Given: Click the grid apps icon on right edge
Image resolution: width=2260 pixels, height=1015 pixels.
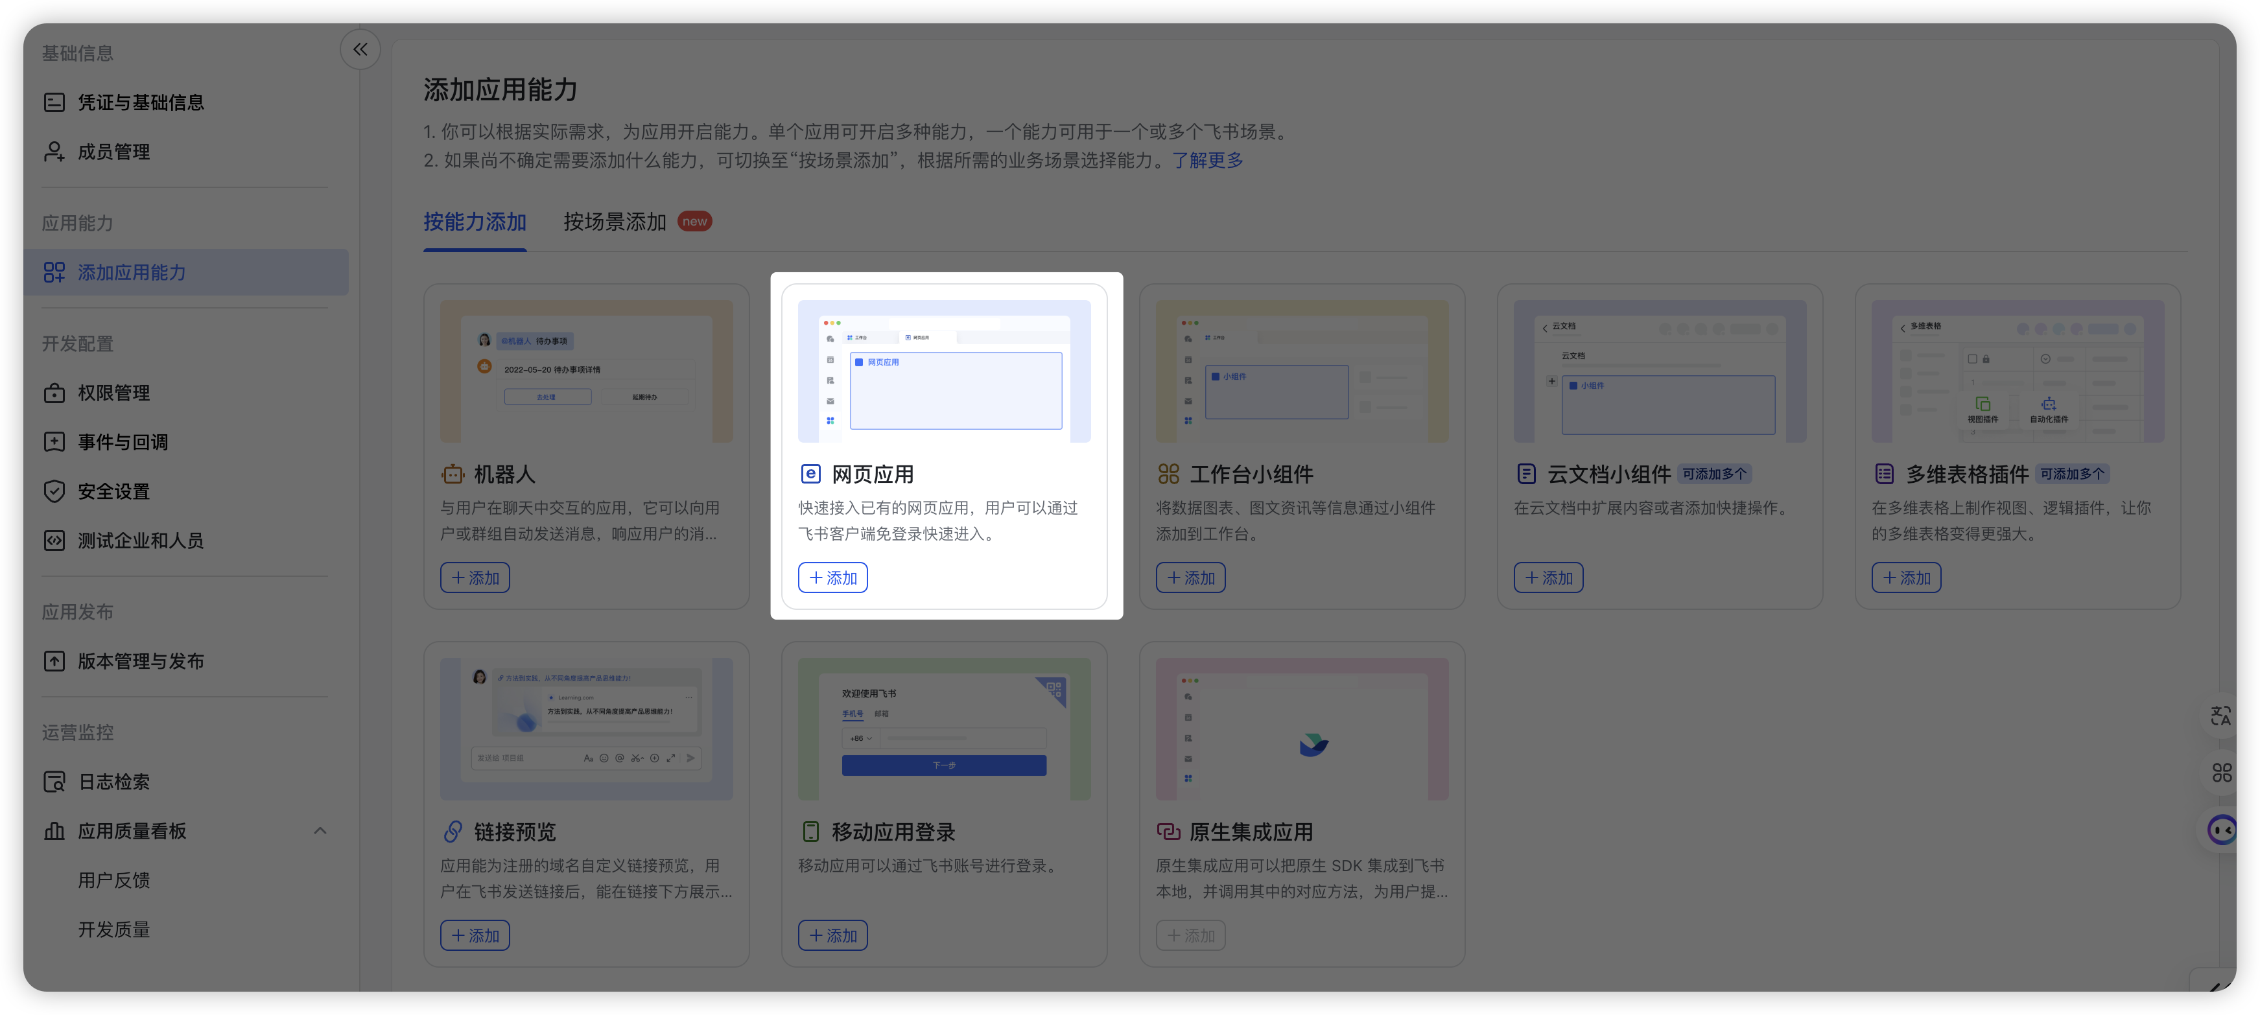Looking at the screenshot, I should click(x=2221, y=773).
